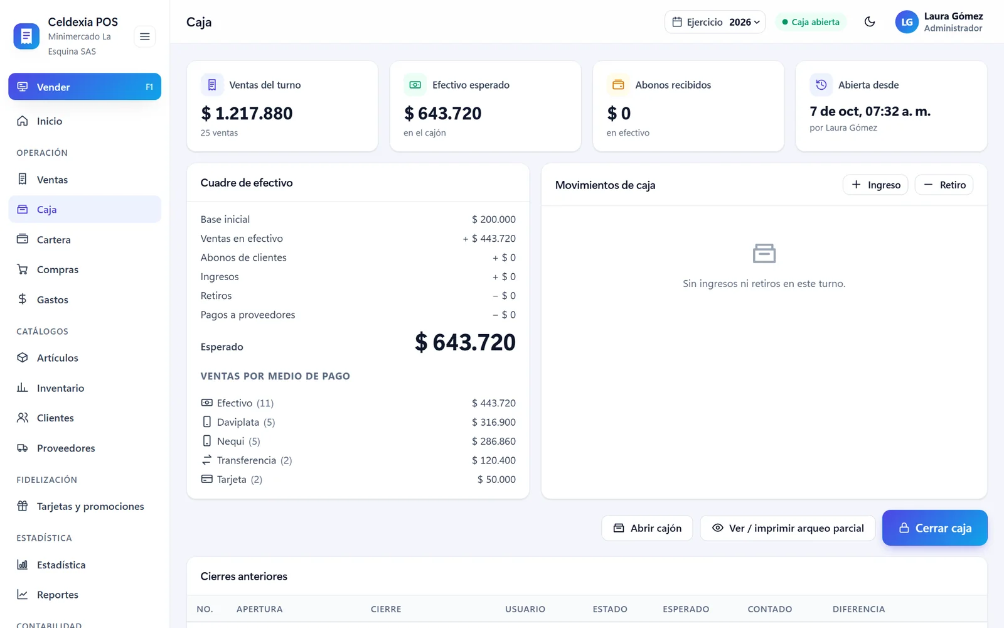Click the Inventario chart icon
The width and height of the screenshot is (1004, 628).
23,387
